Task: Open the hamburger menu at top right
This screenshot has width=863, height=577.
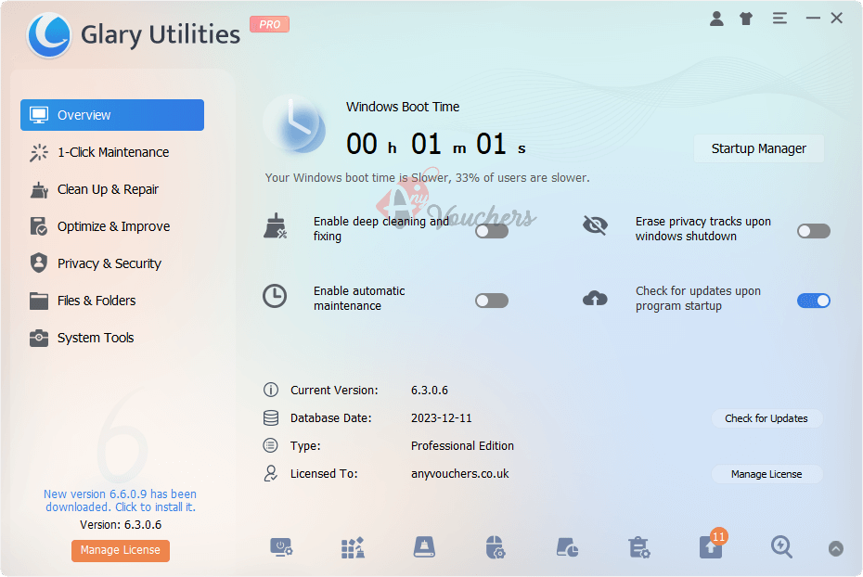Action: tap(779, 18)
